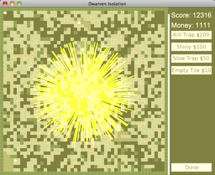Screen dimensions: 215x175
Task: Select the left dwarf of the central pair
Action: [x=83, y=97]
